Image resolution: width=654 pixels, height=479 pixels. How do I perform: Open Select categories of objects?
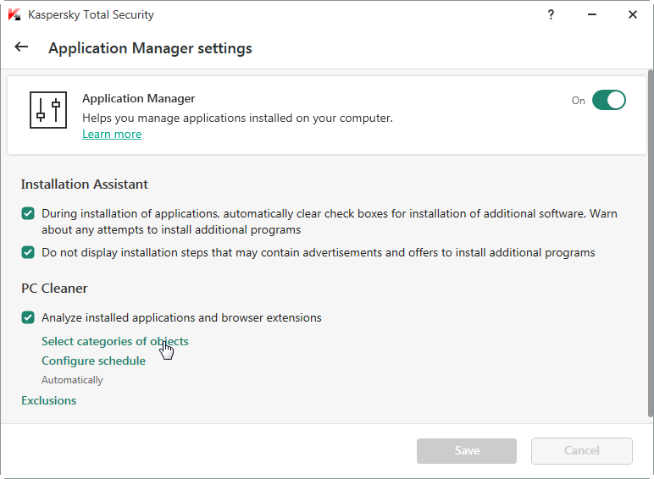[x=115, y=341]
